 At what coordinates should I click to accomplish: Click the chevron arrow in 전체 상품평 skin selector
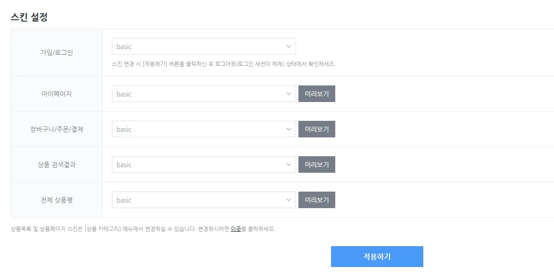(289, 200)
